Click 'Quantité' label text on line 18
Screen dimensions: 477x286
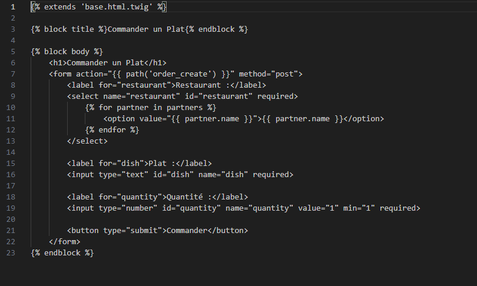click(x=185, y=197)
